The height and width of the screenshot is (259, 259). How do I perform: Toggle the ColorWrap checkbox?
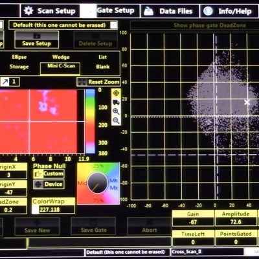click(x=35, y=209)
